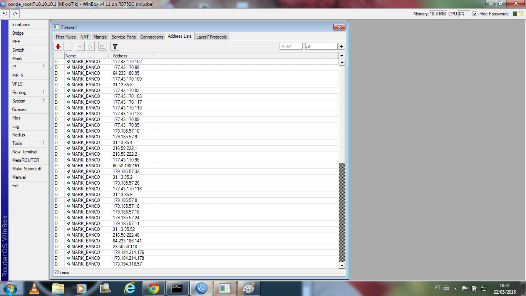Launch VLC media player from the taskbar
This screenshot has height=296, width=526.
pyautogui.click(x=35, y=288)
